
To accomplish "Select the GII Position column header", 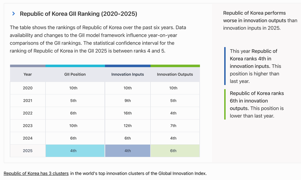I will point(75,74).
